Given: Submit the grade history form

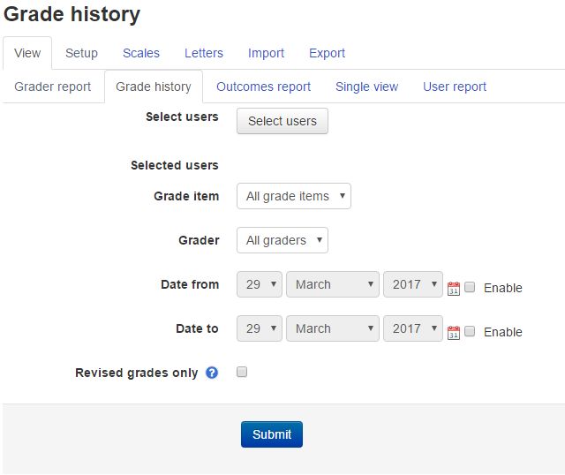Looking at the screenshot, I should [x=272, y=434].
